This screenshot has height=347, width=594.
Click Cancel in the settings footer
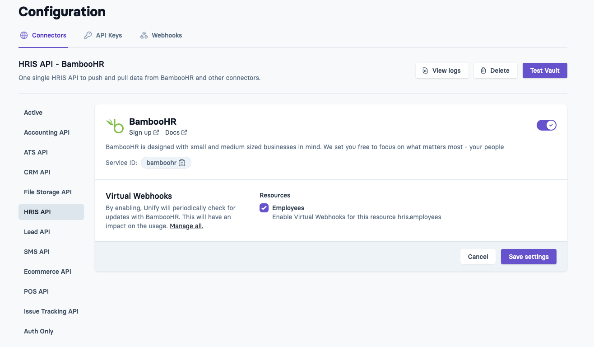[478, 257]
